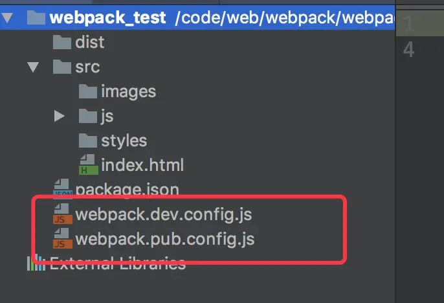Select webpack.pub.config.js in project tree

pos(165,239)
